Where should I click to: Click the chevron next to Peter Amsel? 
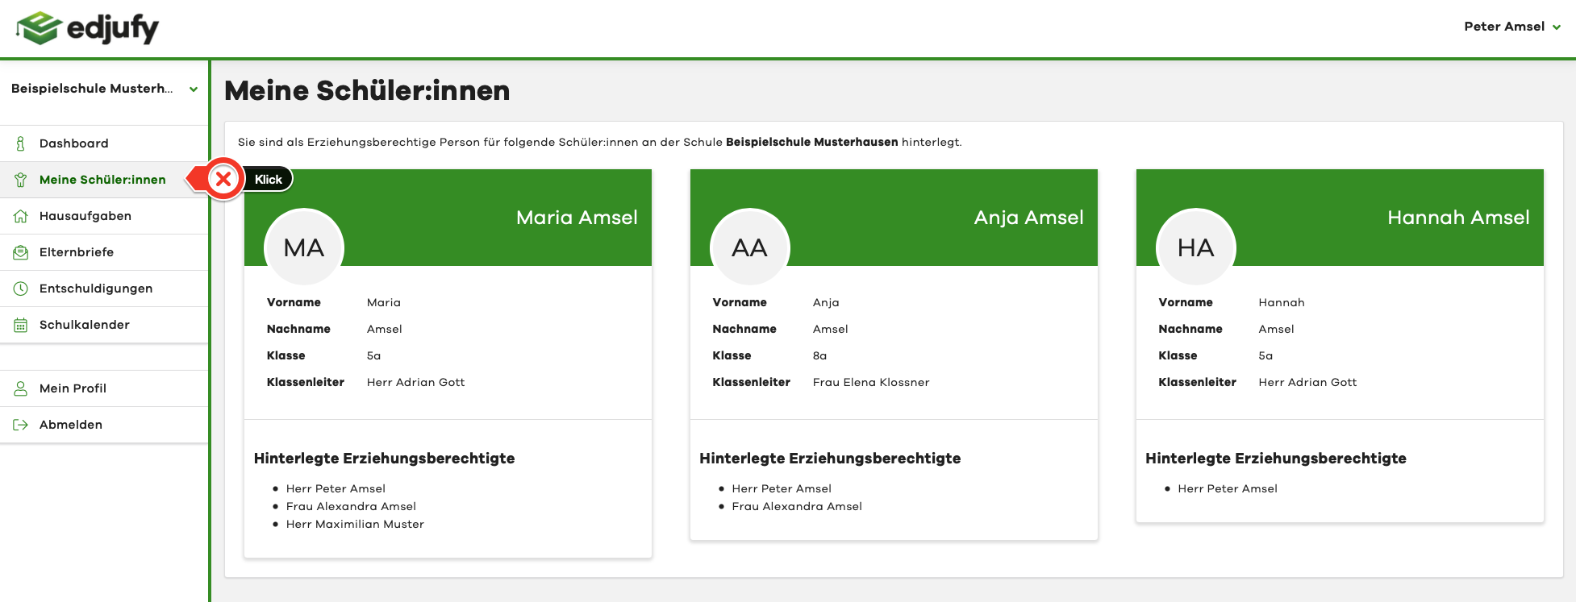[1557, 27]
